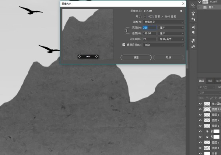Viewport: 221px width, 155px height.
Task: Open the 高度 unit dropdown set to 厘米
Action: click(171, 34)
